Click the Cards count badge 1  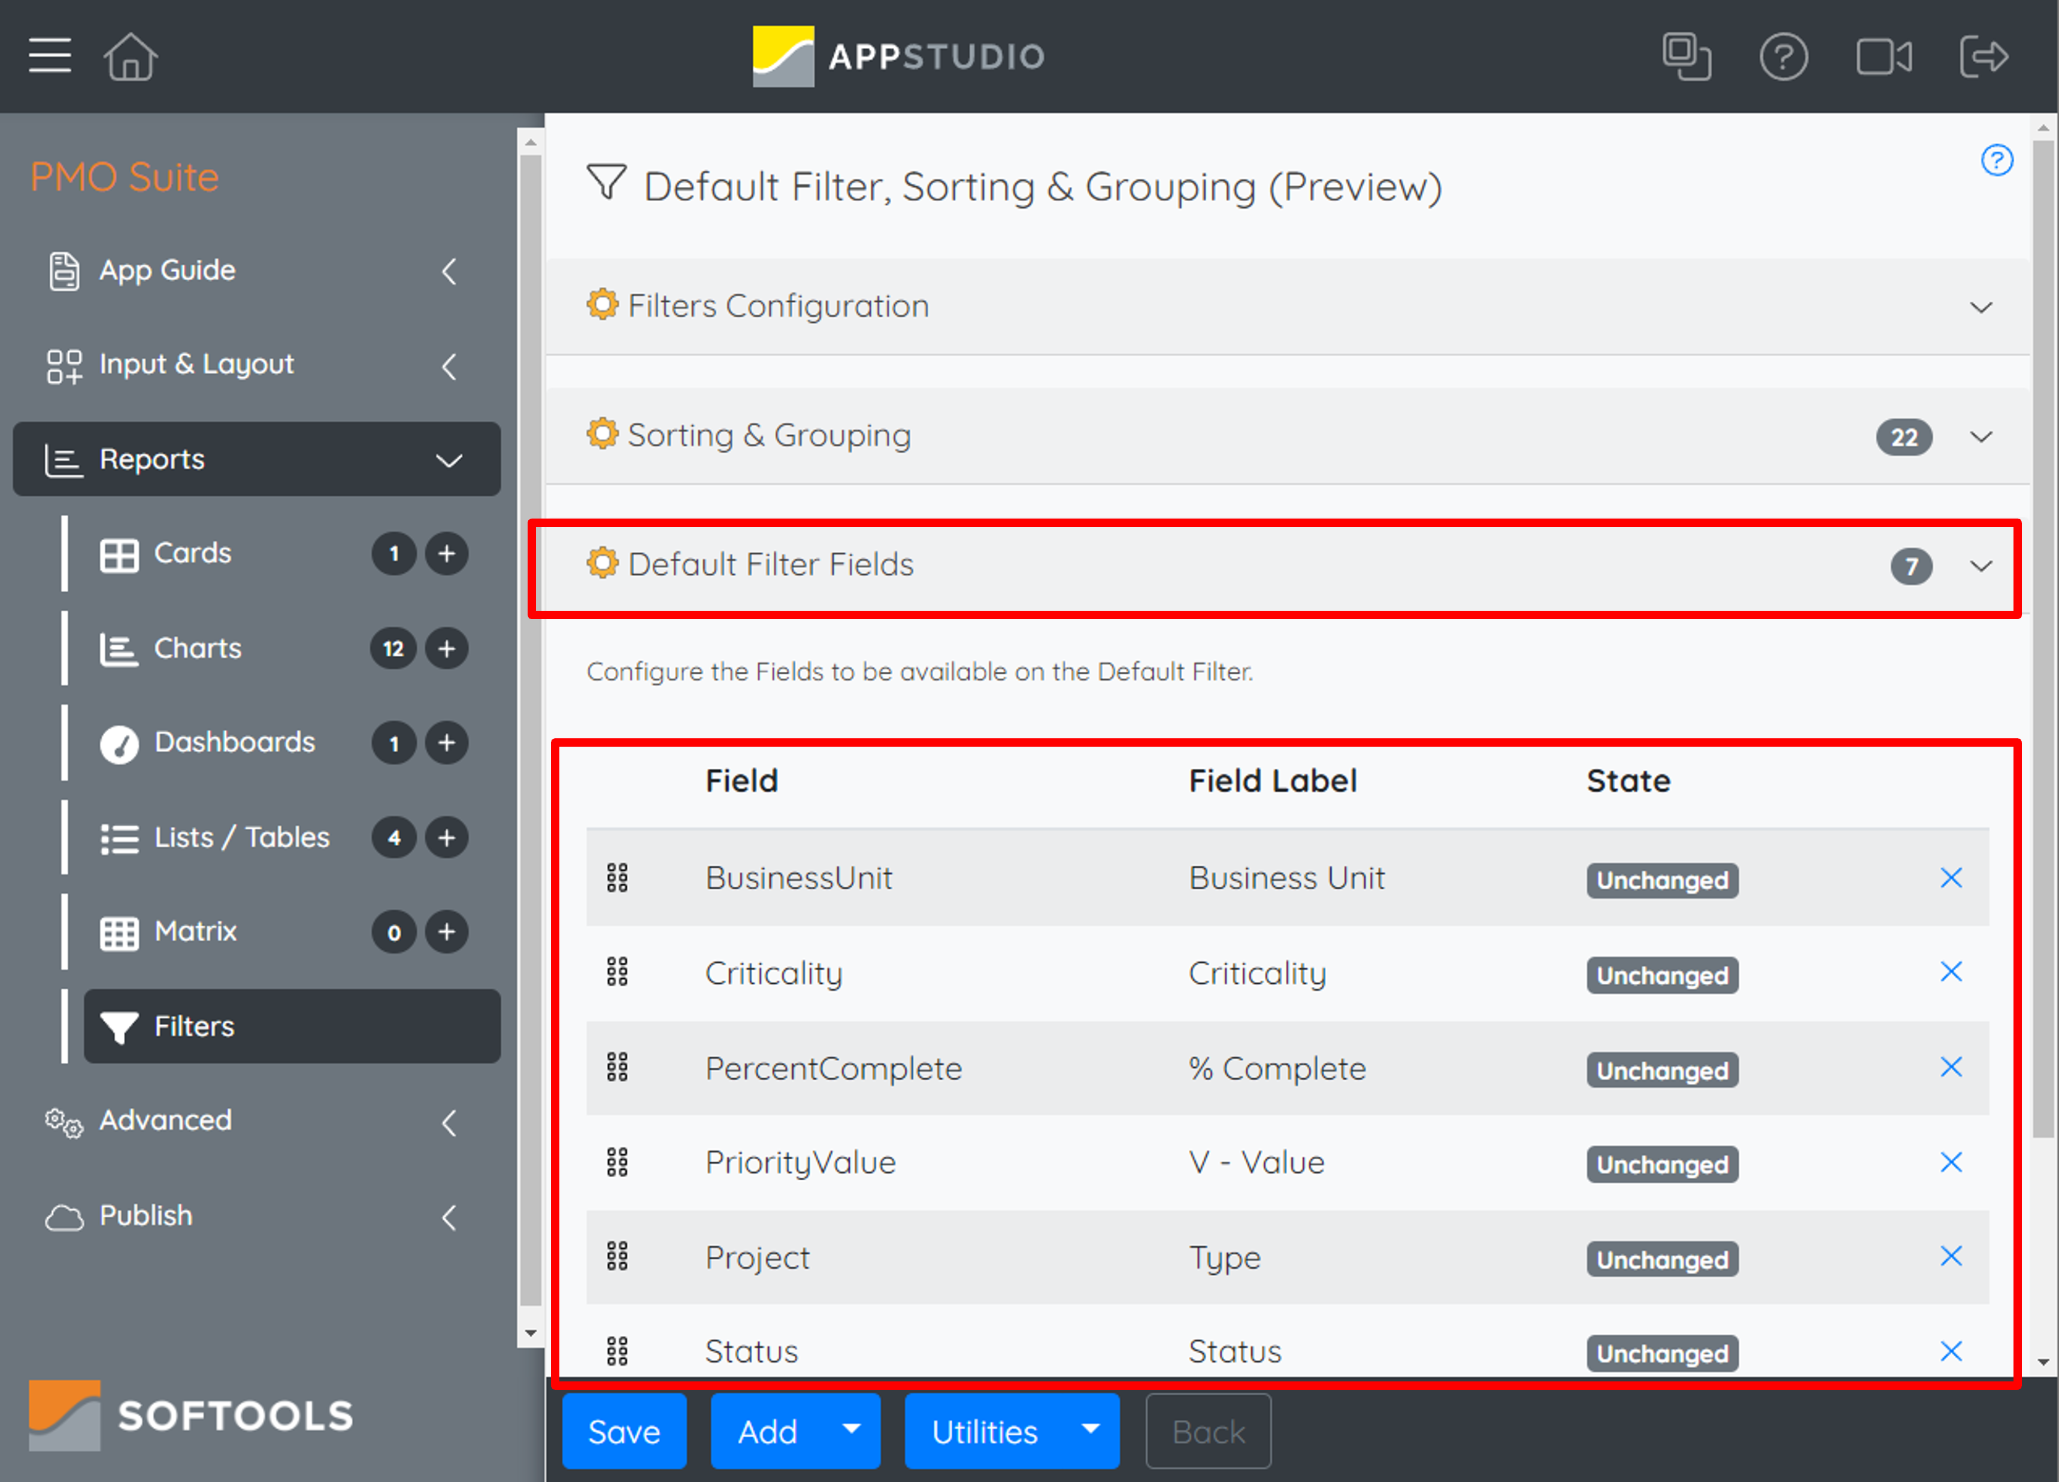tap(393, 553)
